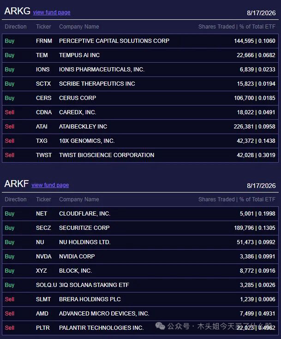This screenshot has height=339, width=281.
Task: Open ARKF view fund page link
Action: 50,185
